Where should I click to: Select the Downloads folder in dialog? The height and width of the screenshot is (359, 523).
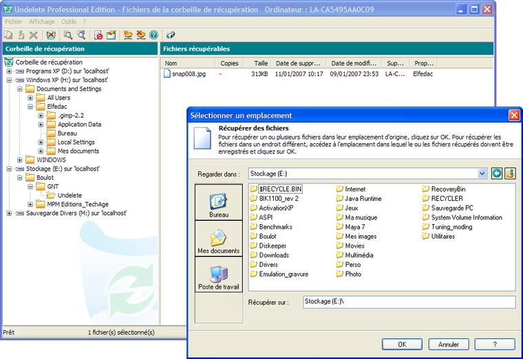270,255
